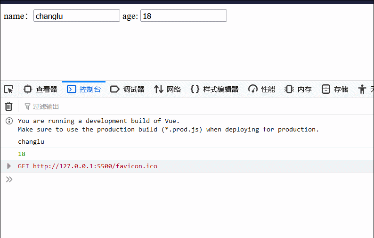The width and height of the screenshot is (374, 238).
Task: Switch to the 控制台 console tab
Action: pos(84,90)
